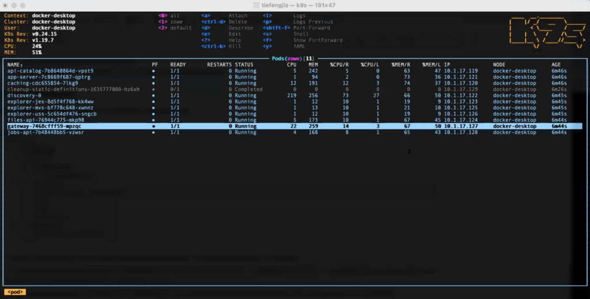The width and height of the screenshot is (590, 299).
Task: Click IP address 10.1.17.119
Action: pos(461,71)
